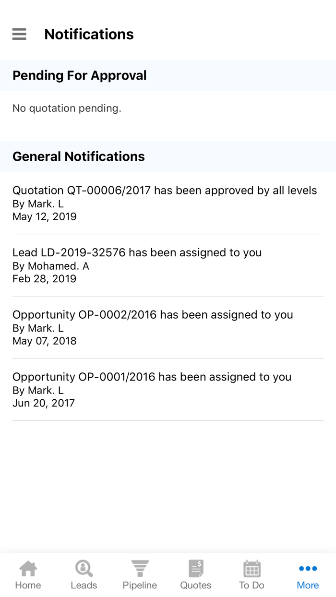Tap By Mohamed. A sender name
Viewport: 336px width, 597px height.
pyautogui.click(x=50, y=266)
